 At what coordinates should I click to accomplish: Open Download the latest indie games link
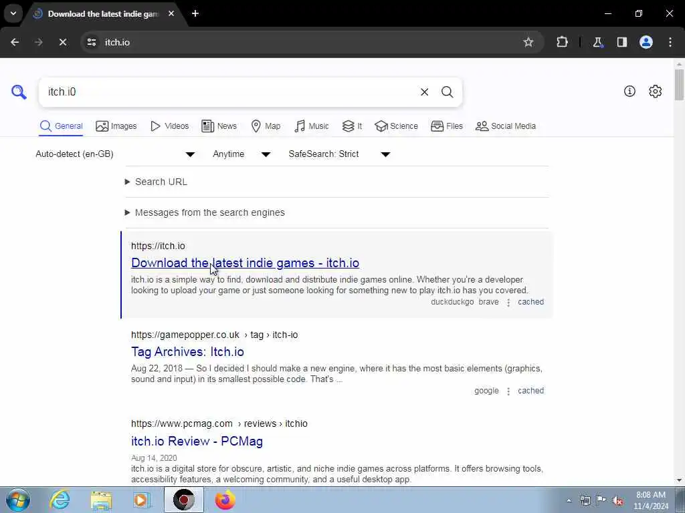click(245, 263)
